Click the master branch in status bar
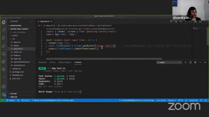 click(10, 100)
